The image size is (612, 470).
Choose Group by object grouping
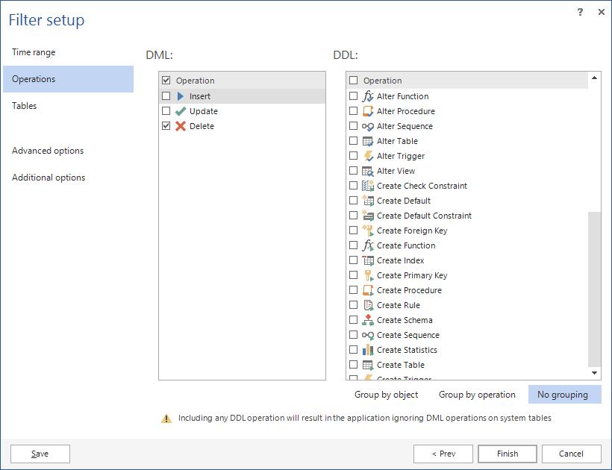tap(387, 396)
